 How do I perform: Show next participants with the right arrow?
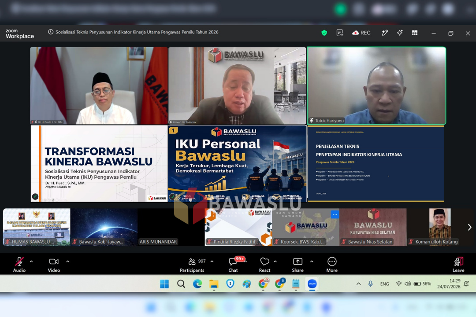[x=469, y=227]
